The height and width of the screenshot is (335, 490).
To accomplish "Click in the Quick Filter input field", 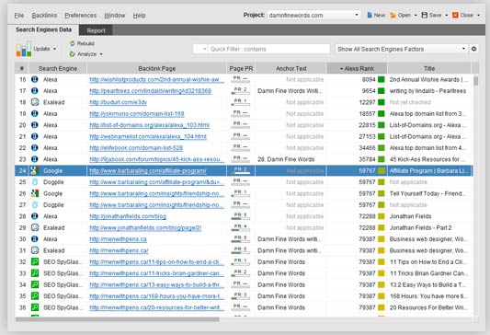I will [x=269, y=49].
